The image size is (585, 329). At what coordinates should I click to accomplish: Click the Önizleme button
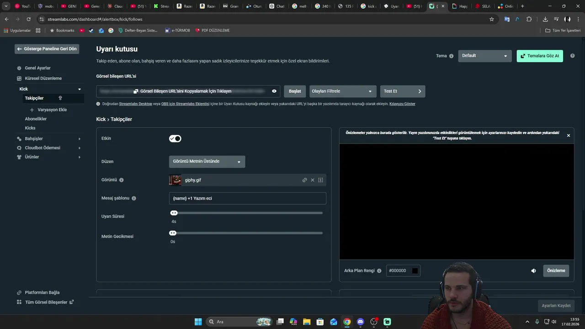click(x=556, y=271)
